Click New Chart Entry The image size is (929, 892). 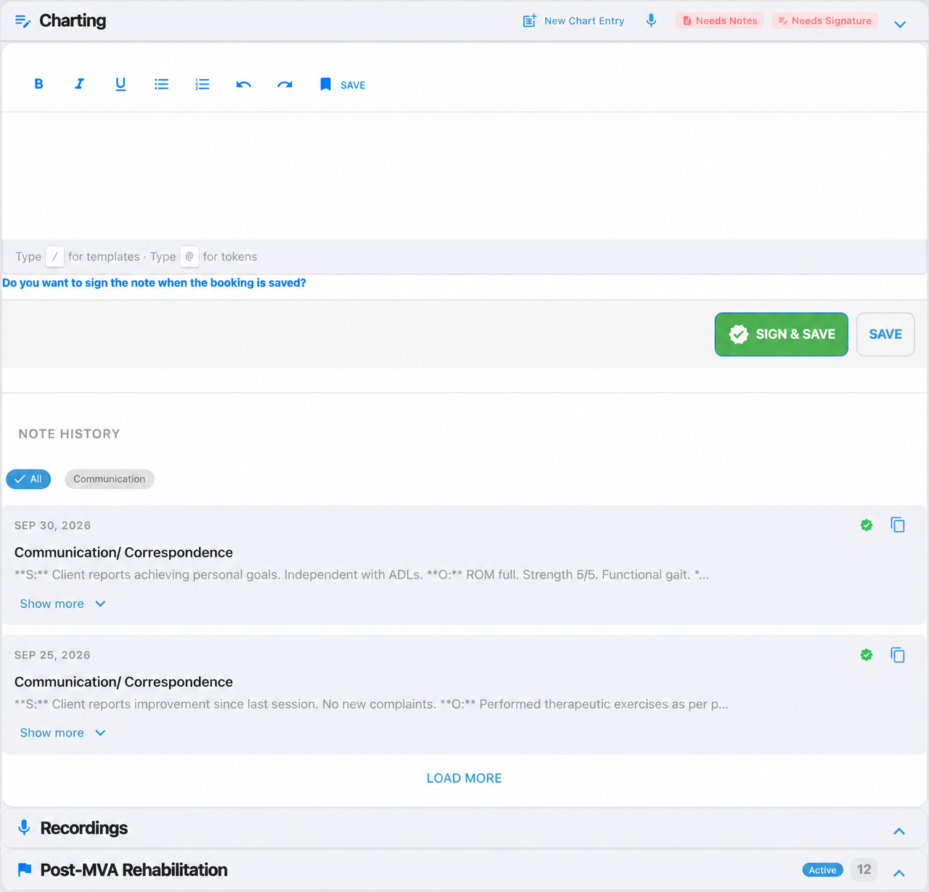(x=574, y=21)
